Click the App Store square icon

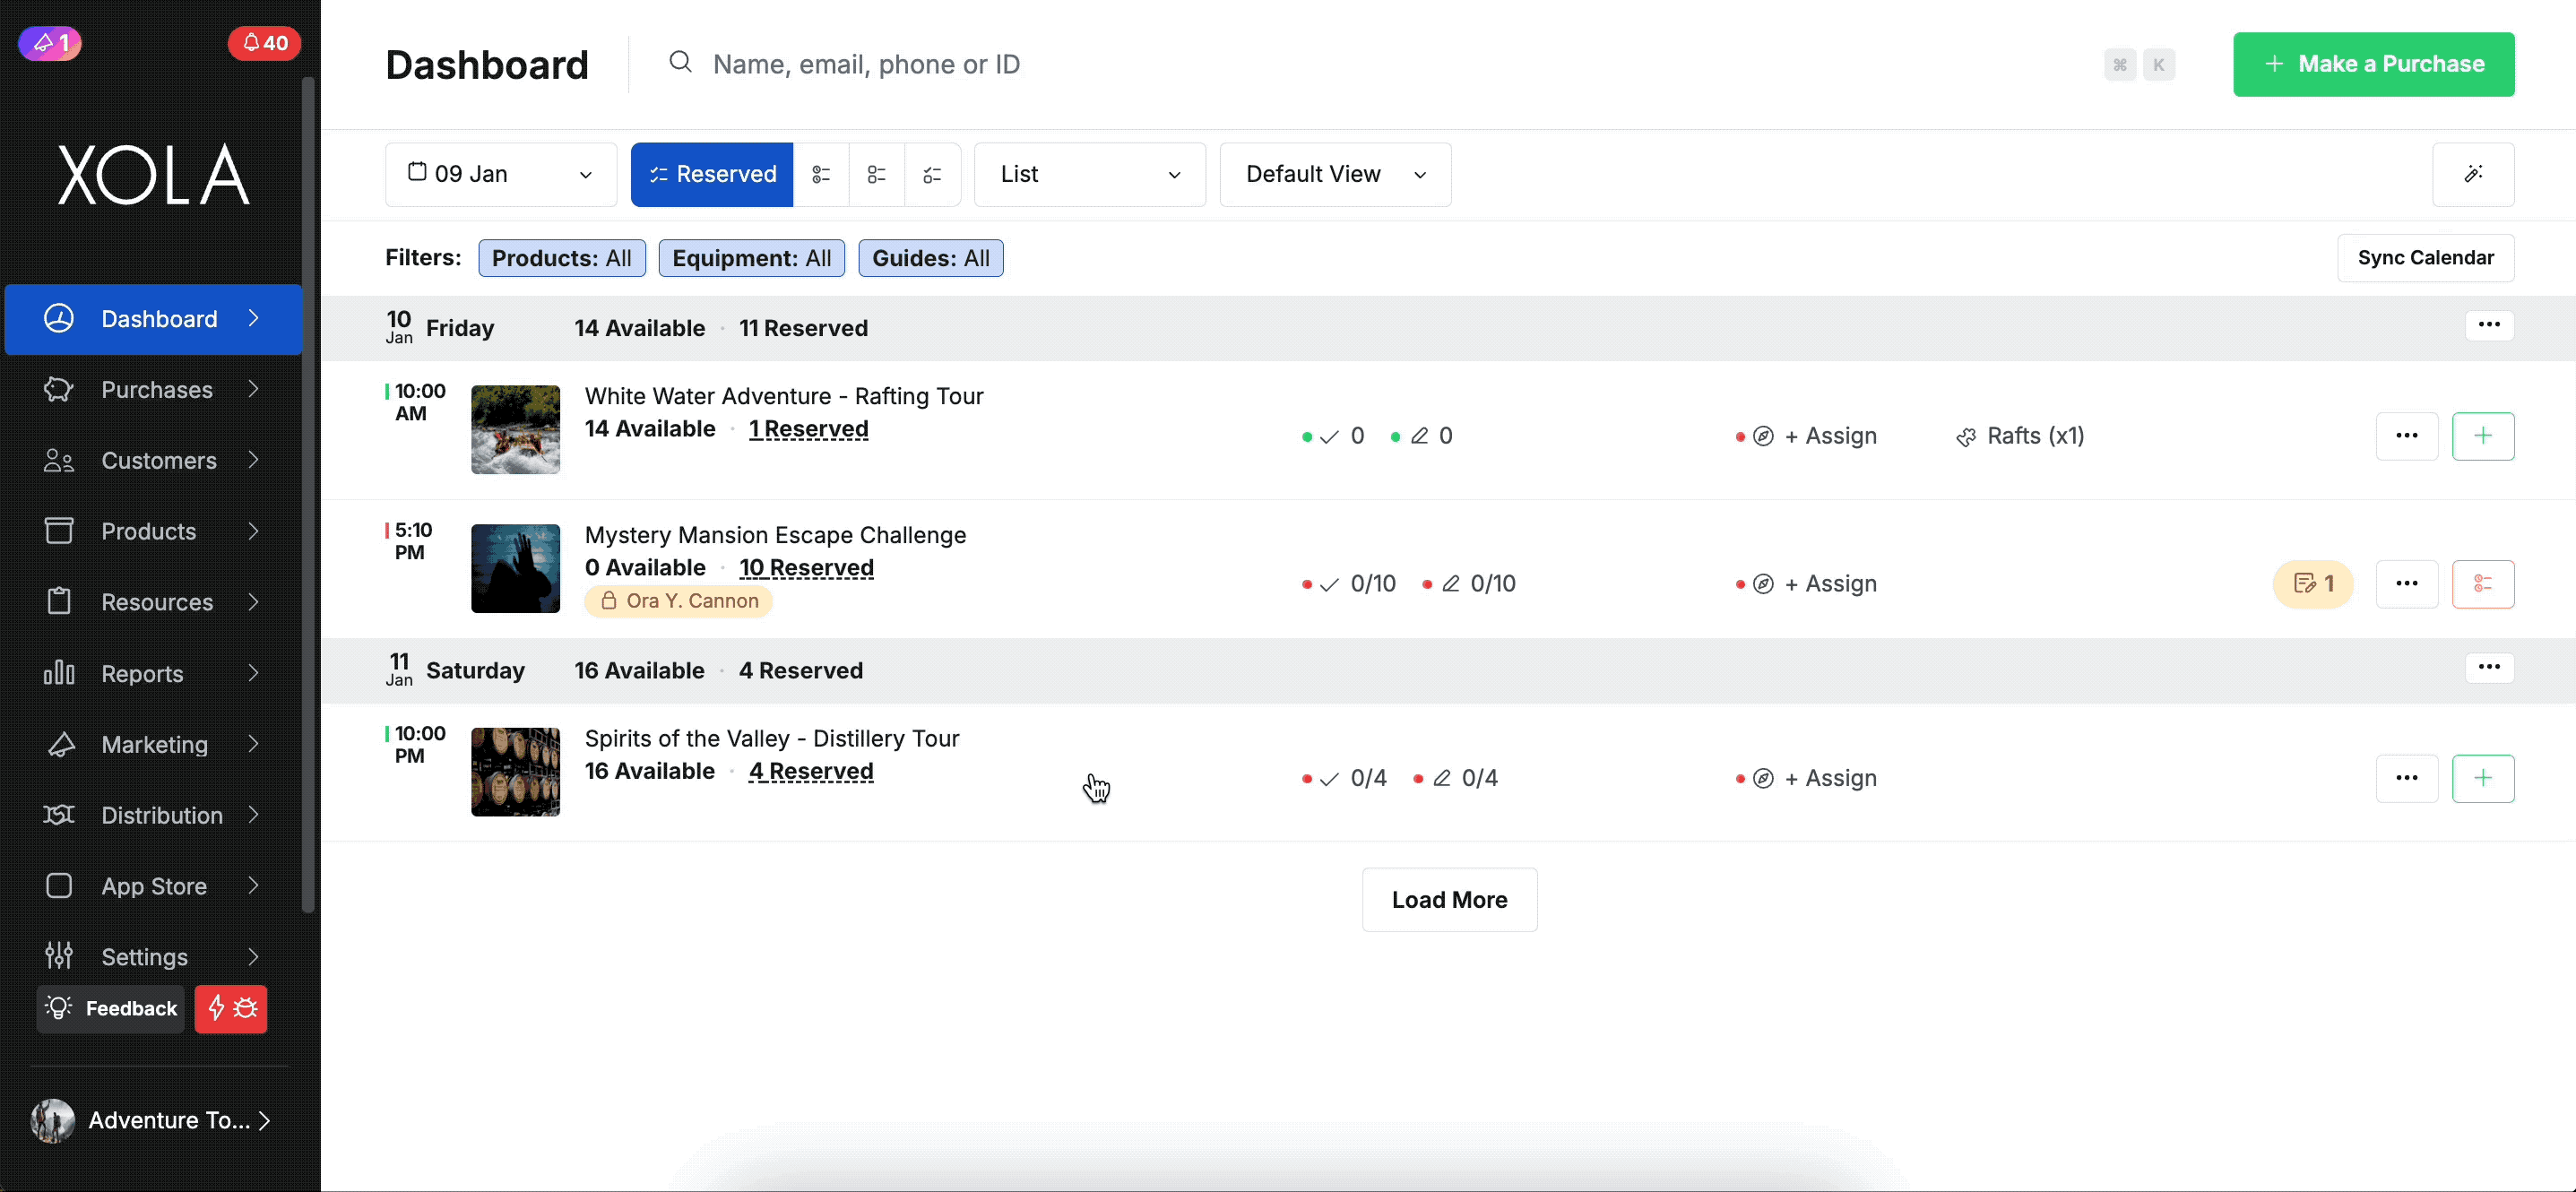pos(60,886)
